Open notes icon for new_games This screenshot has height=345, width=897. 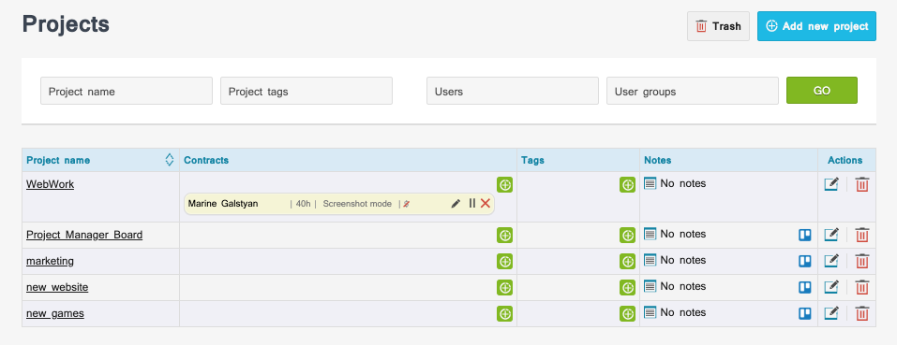tap(650, 312)
